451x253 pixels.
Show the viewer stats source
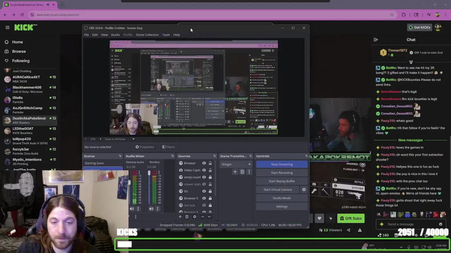204,184
